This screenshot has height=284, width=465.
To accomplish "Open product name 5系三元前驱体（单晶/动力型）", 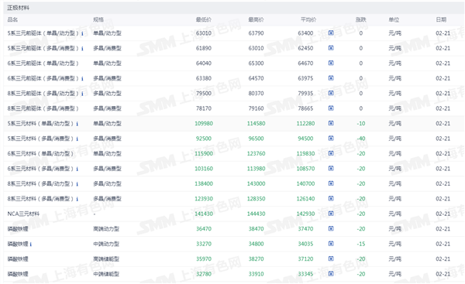I will click(43, 33).
